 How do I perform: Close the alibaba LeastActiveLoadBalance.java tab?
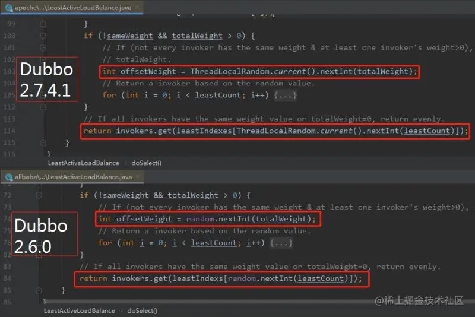[x=138, y=176]
